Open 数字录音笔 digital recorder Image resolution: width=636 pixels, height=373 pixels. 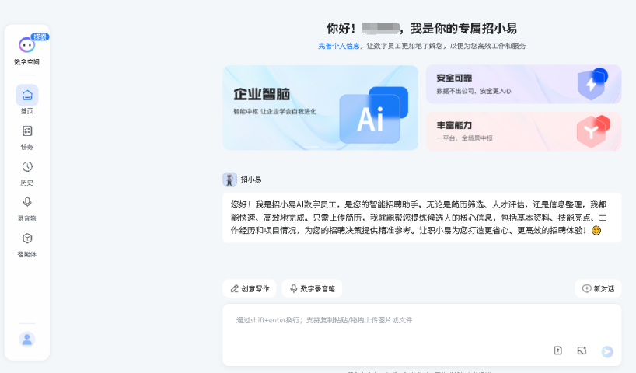[x=312, y=288]
